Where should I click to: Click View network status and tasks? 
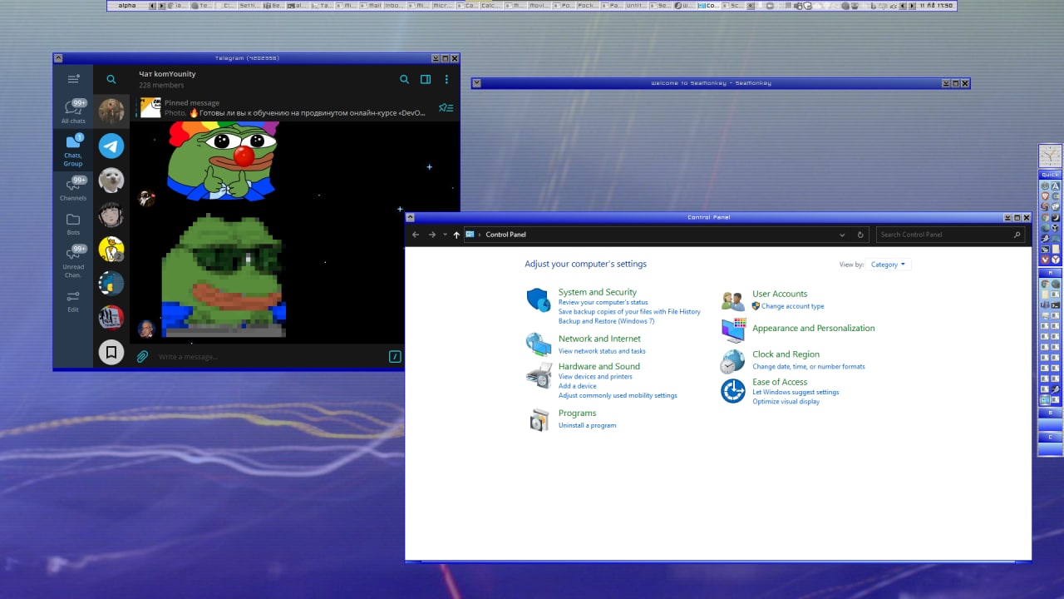602,351
